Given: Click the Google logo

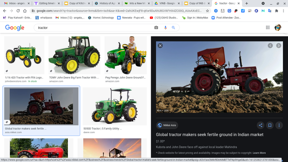Looking at the screenshot, I should (15, 27).
